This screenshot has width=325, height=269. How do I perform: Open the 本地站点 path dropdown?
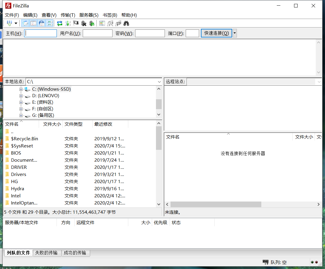tap(159, 82)
